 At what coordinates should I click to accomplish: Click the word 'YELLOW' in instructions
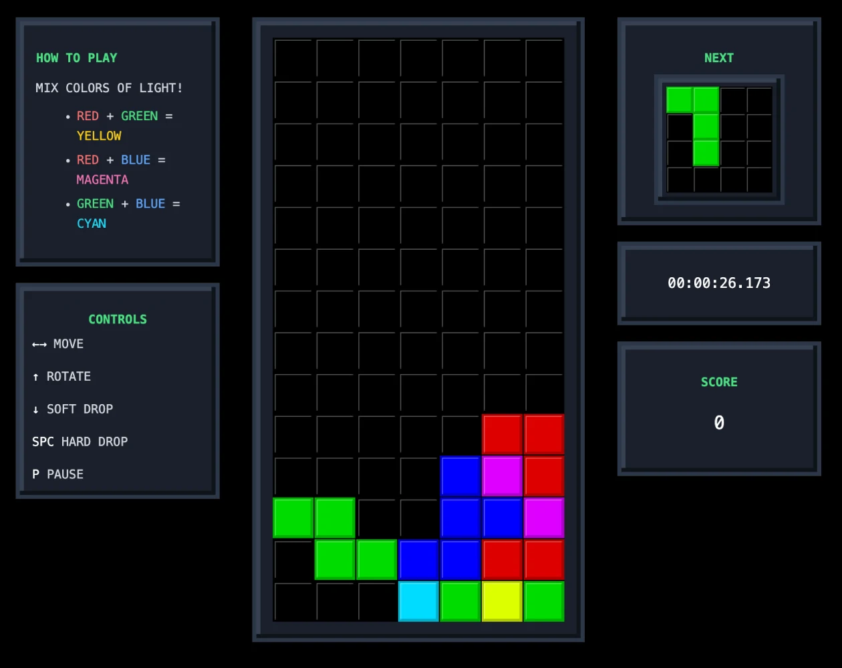click(99, 136)
